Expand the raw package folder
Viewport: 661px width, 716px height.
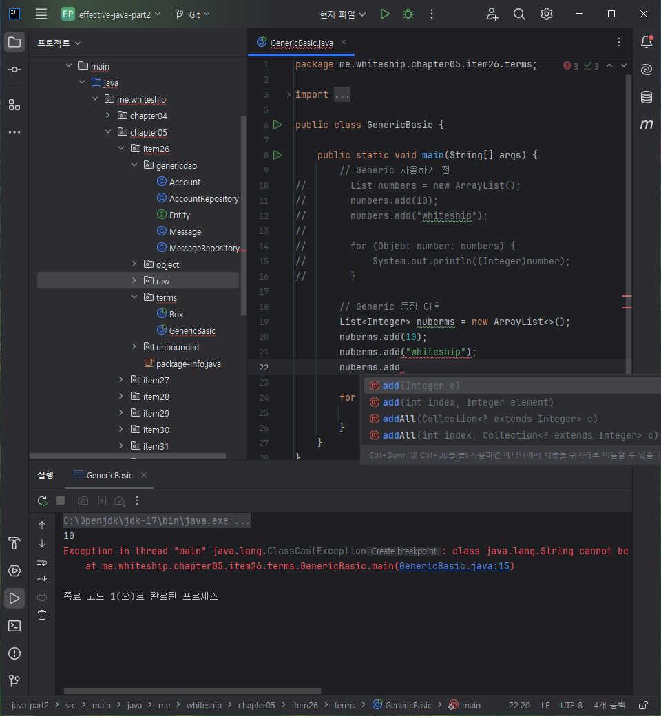(134, 280)
